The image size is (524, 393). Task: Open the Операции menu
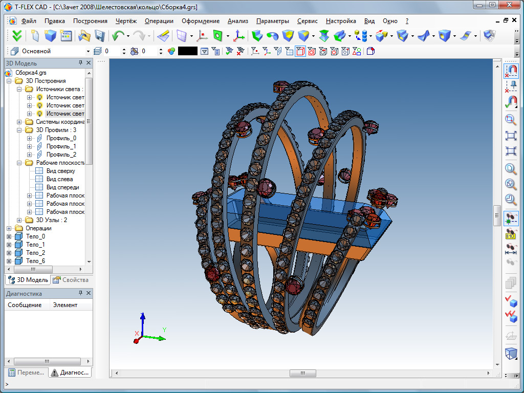(159, 21)
